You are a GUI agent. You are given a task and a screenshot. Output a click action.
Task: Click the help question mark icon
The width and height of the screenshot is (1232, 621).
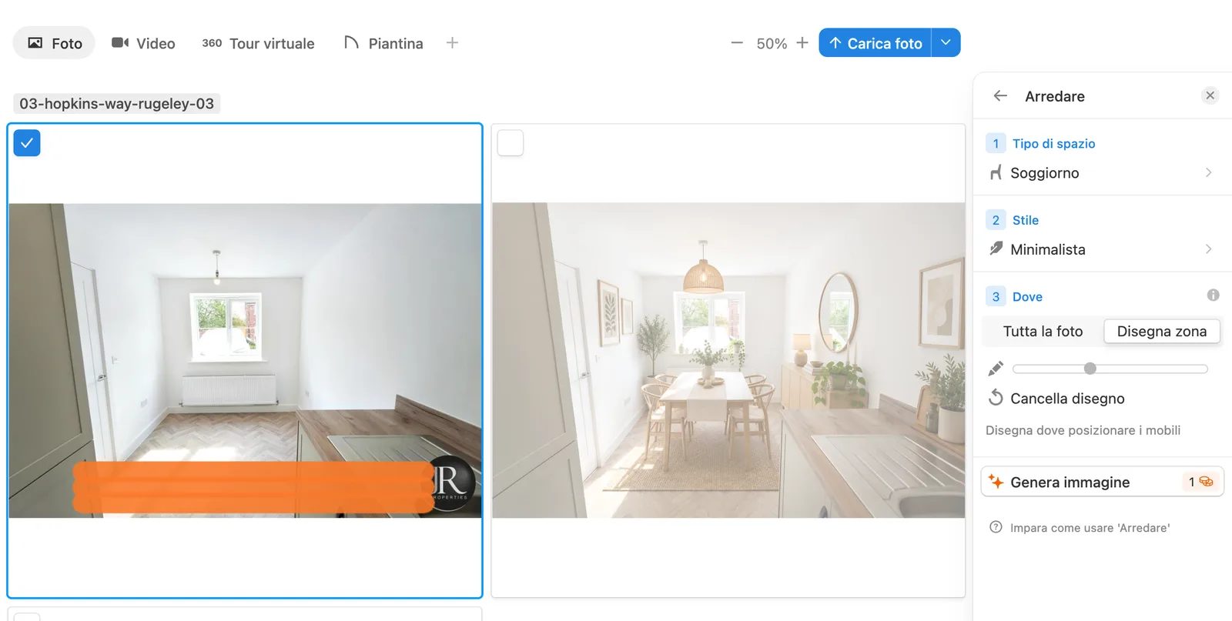tap(996, 527)
